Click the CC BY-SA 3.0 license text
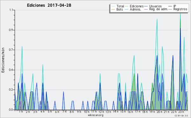Screen dimensions: 191x118 click(181, 116)
